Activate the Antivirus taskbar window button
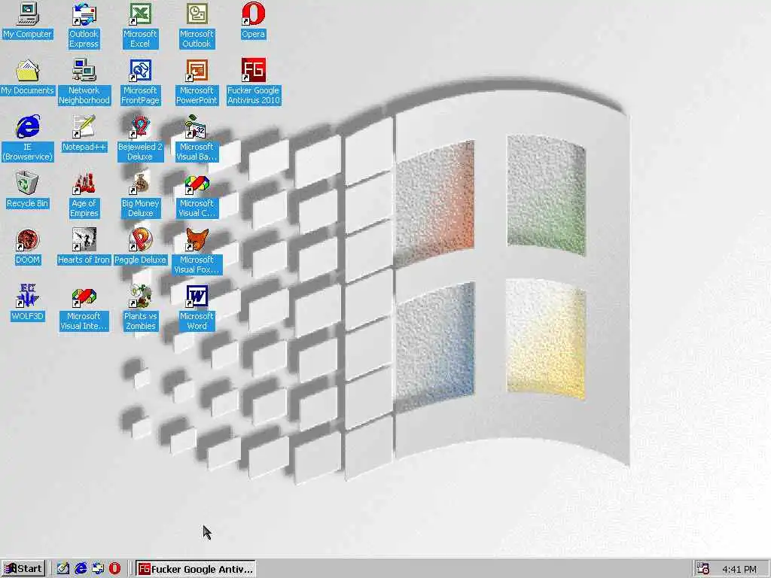Viewport: 771px width, 578px height. 196,569
